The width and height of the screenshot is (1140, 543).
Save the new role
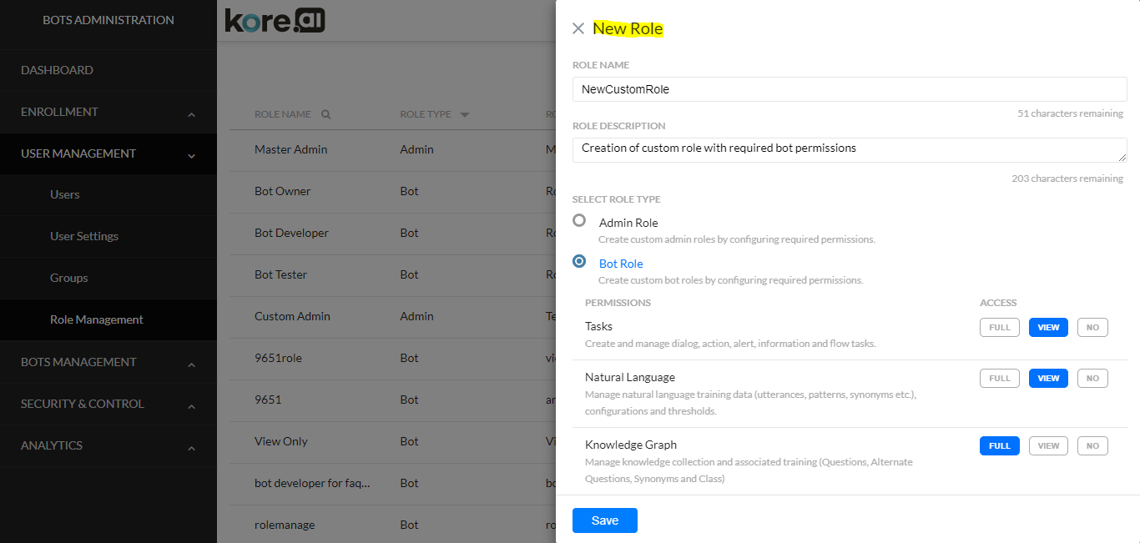(605, 520)
